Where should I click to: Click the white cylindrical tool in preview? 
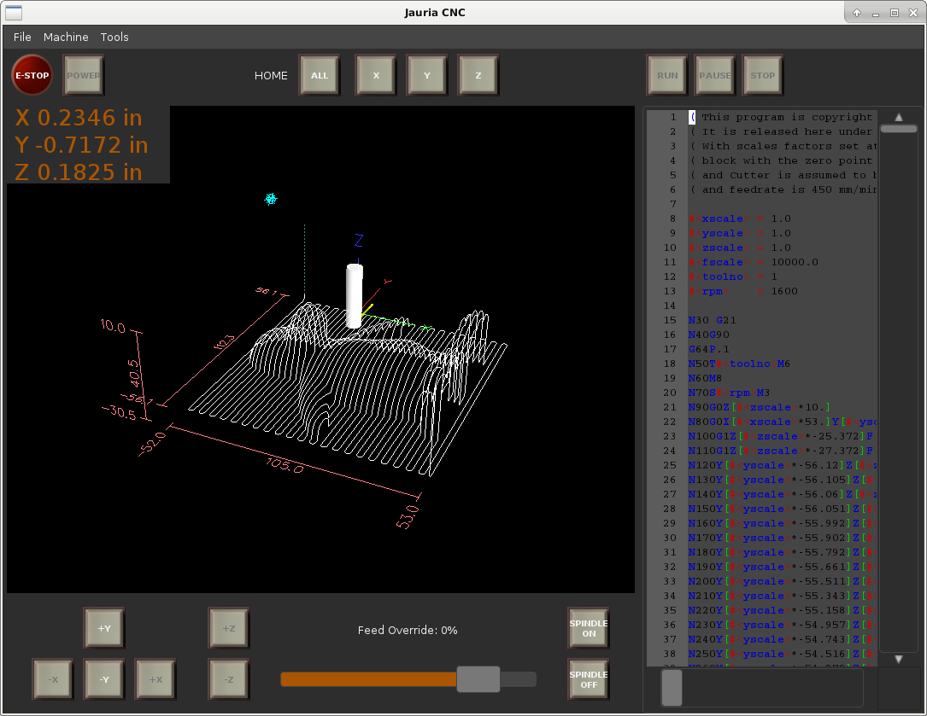tap(354, 295)
